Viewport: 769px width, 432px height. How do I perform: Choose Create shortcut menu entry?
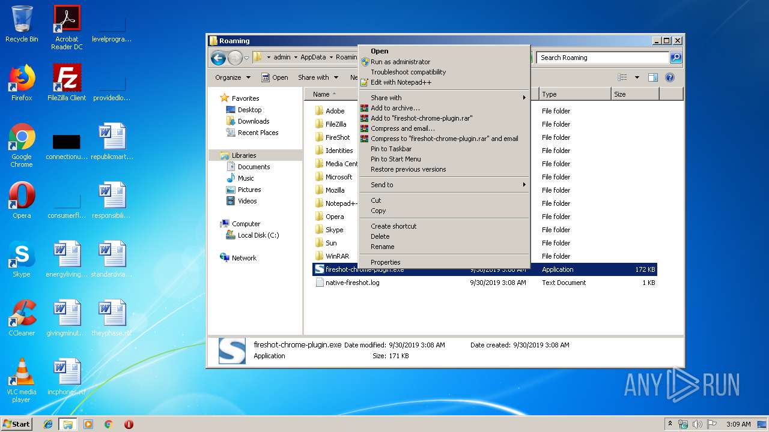pos(444,226)
